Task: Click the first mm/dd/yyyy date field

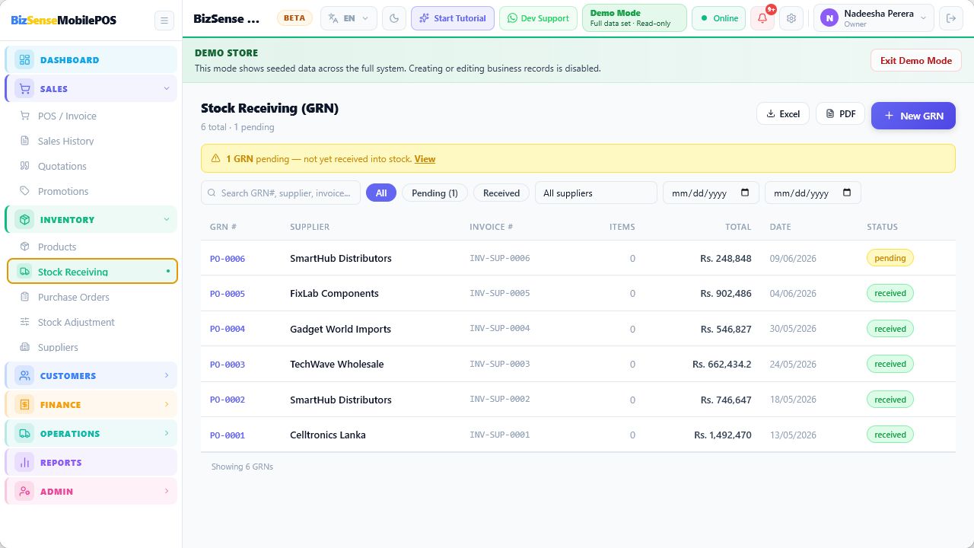Action: click(x=711, y=193)
